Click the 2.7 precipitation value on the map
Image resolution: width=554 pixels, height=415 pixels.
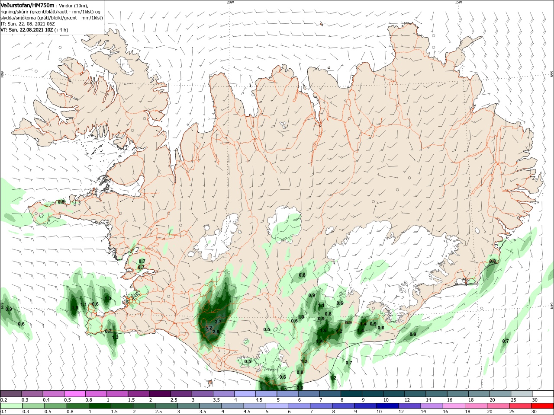click(218, 322)
